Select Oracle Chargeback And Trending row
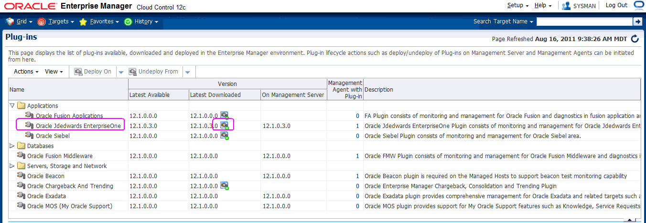Viewport: 646px width, 223px height. pyautogui.click(x=324, y=186)
